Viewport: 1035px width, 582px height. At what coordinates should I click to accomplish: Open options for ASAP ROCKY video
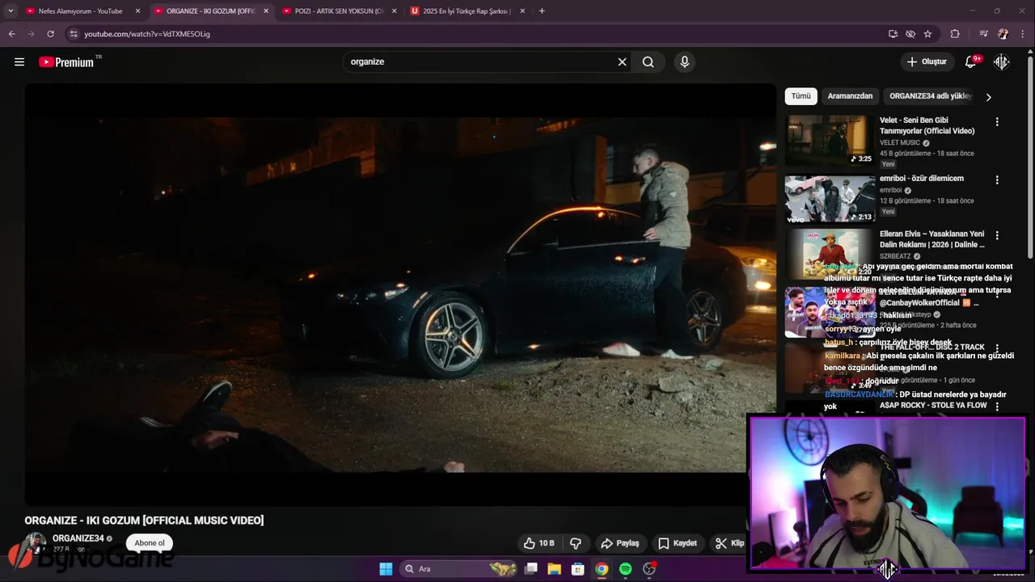996,407
